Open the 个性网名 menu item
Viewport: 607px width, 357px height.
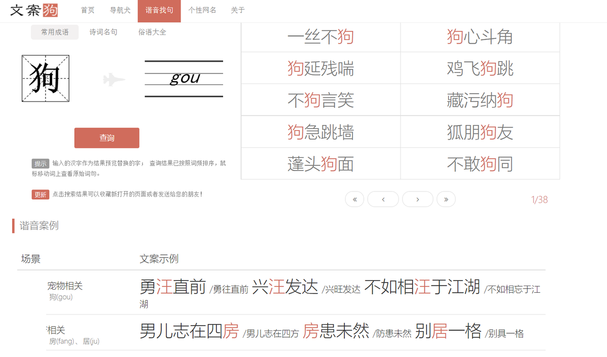click(202, 10)
